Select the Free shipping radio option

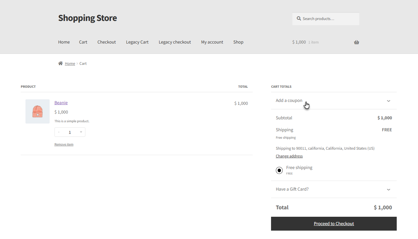pos(279,170)
